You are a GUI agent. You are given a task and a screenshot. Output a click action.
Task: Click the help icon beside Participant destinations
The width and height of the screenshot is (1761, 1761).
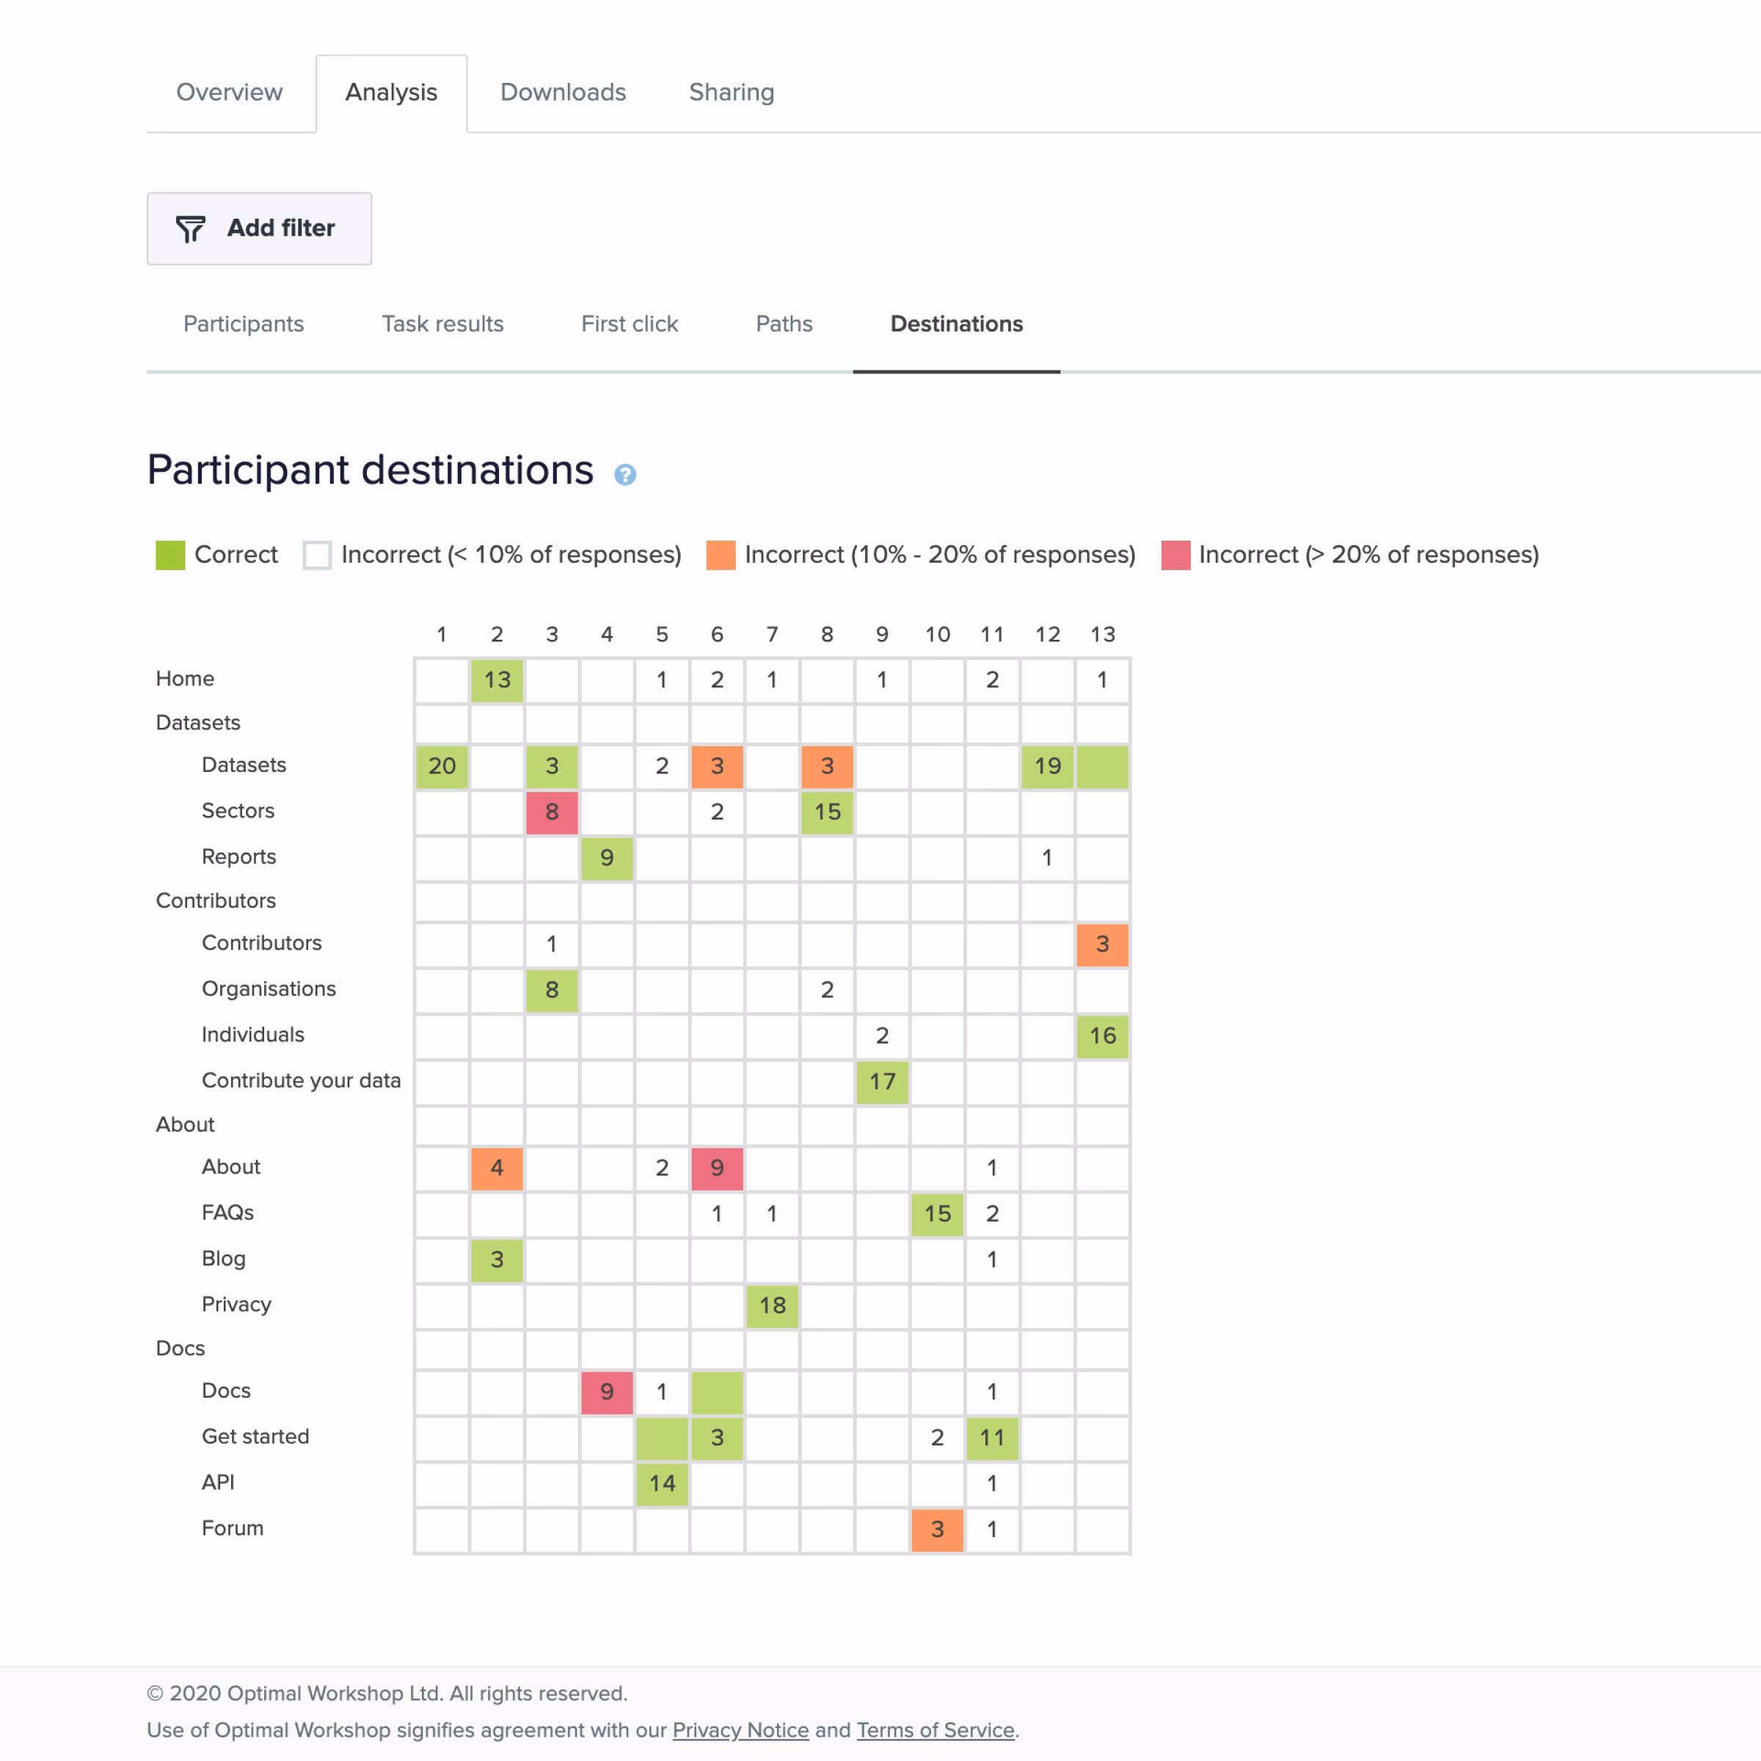click(625, 474)
